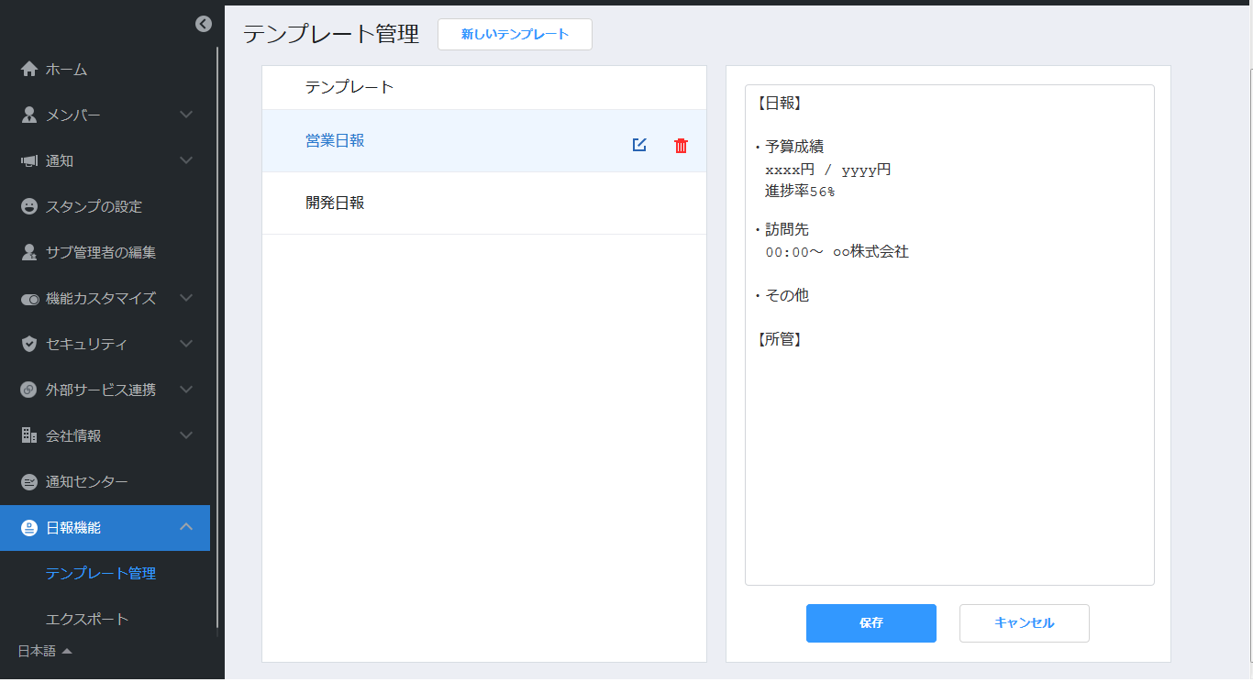Click inside the template text editor
Image resolution: width=1253 pixels, height=682 pixels.
[x=949, y=335]
